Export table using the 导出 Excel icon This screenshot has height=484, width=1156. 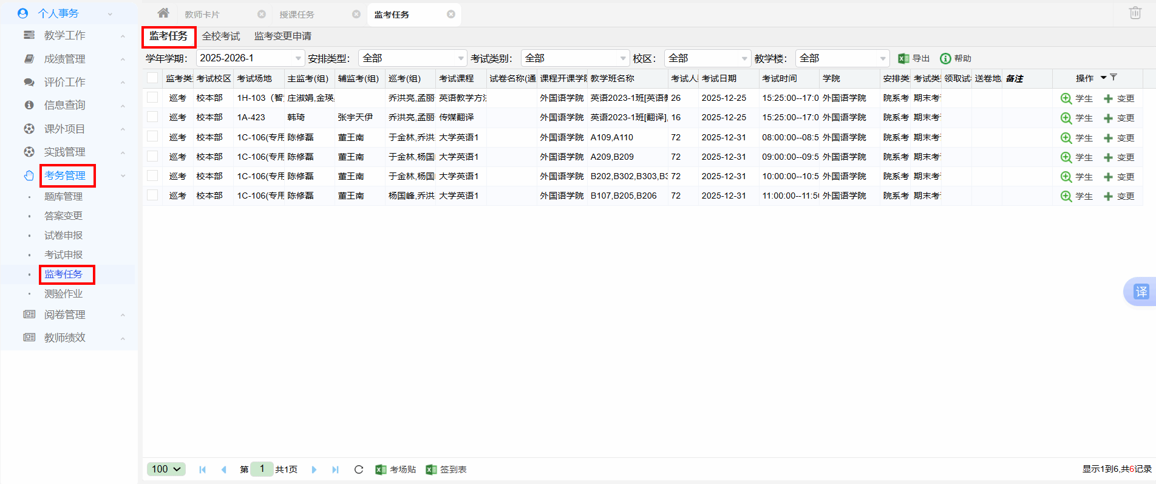click(913, 58)
